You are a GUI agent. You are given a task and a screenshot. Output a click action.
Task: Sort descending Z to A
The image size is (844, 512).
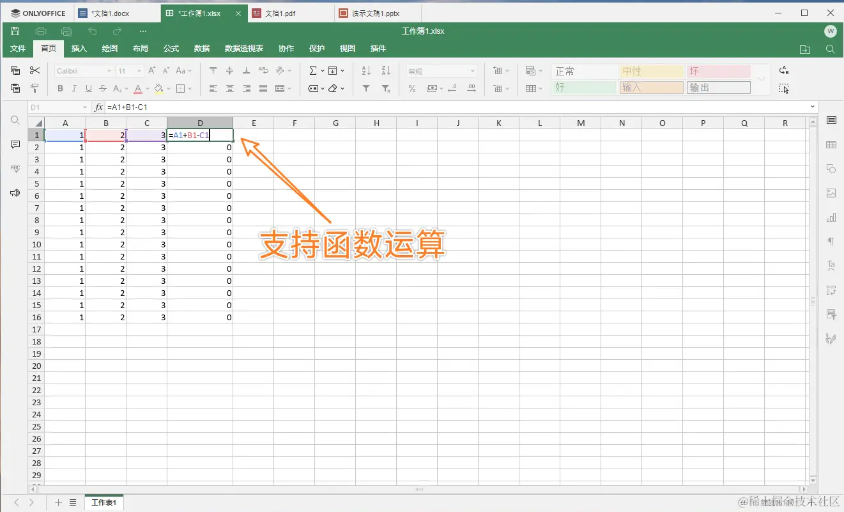[x=386, y=70]
